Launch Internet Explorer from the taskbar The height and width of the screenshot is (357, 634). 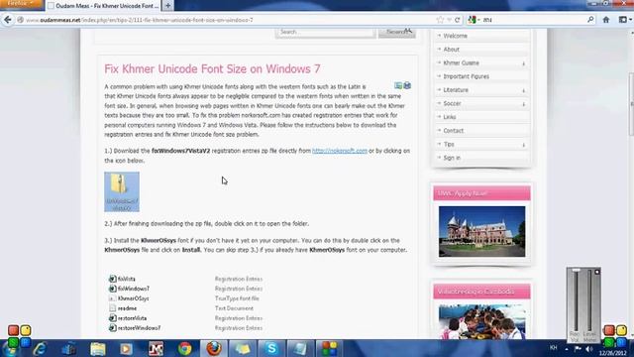pos(40,348)
